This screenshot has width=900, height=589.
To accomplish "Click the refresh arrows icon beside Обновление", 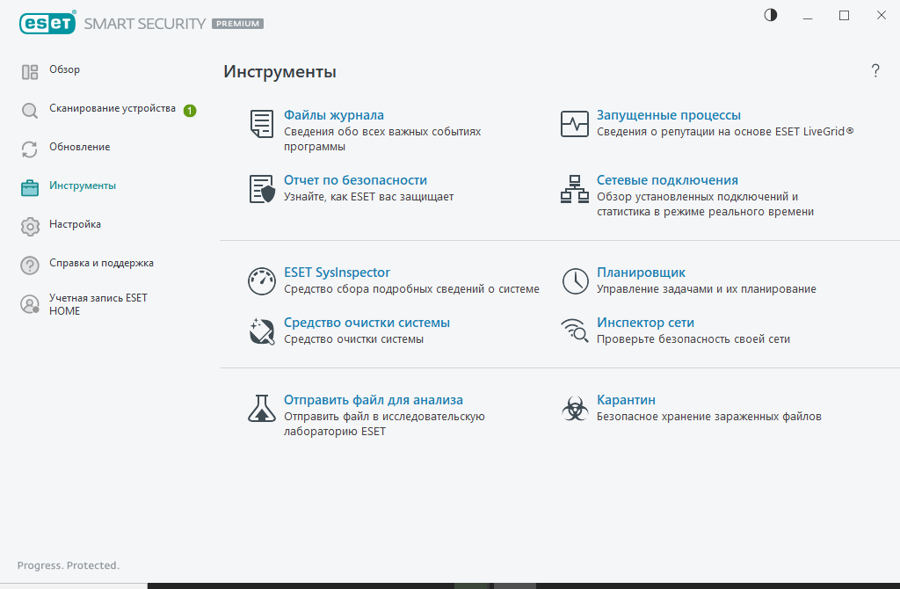I will pyautogui.click(x=30, y=149).
